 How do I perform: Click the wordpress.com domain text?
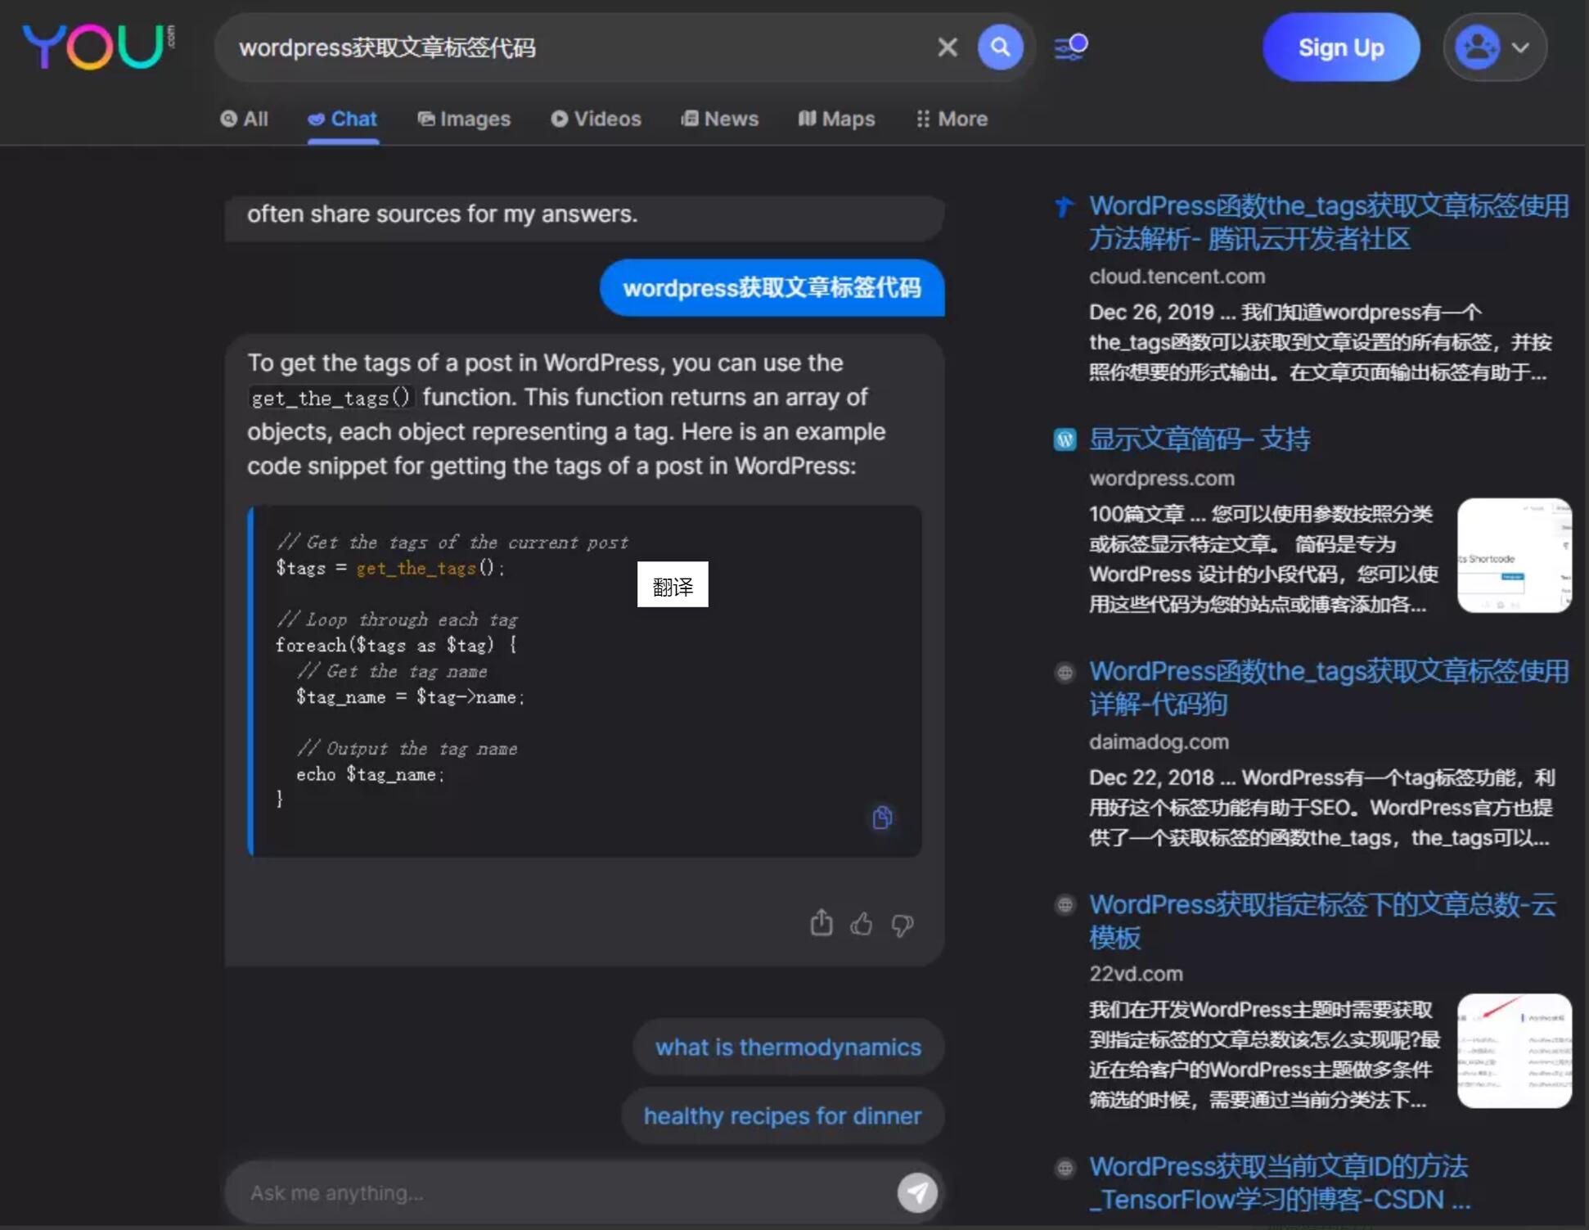click(1161, 478)
